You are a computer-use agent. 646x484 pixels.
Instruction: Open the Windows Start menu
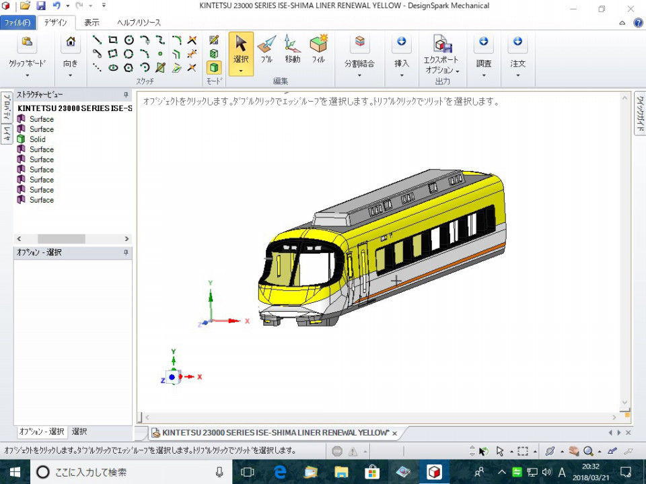pos(15,472)
